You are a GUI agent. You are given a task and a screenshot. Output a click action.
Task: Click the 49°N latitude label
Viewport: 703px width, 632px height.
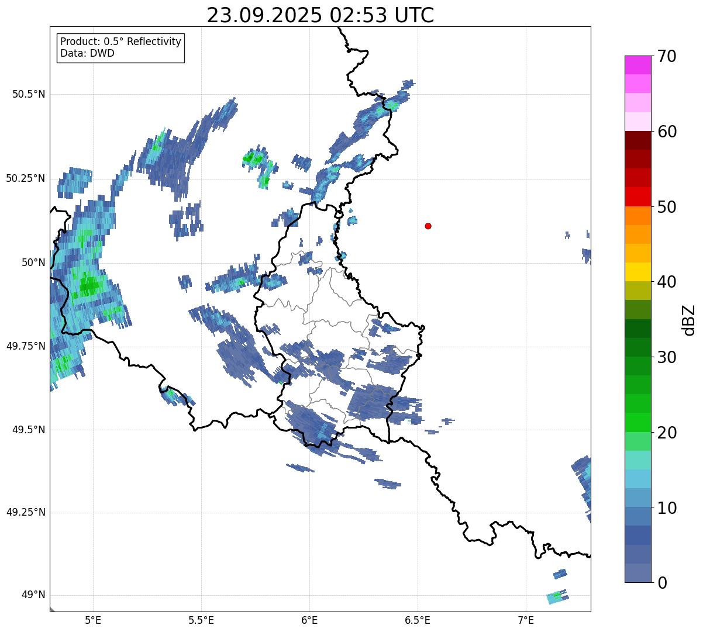point(33,595)
